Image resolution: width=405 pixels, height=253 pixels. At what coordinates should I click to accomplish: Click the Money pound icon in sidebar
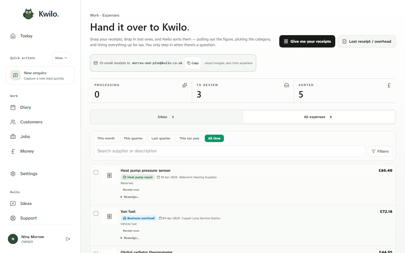[13, 151]
